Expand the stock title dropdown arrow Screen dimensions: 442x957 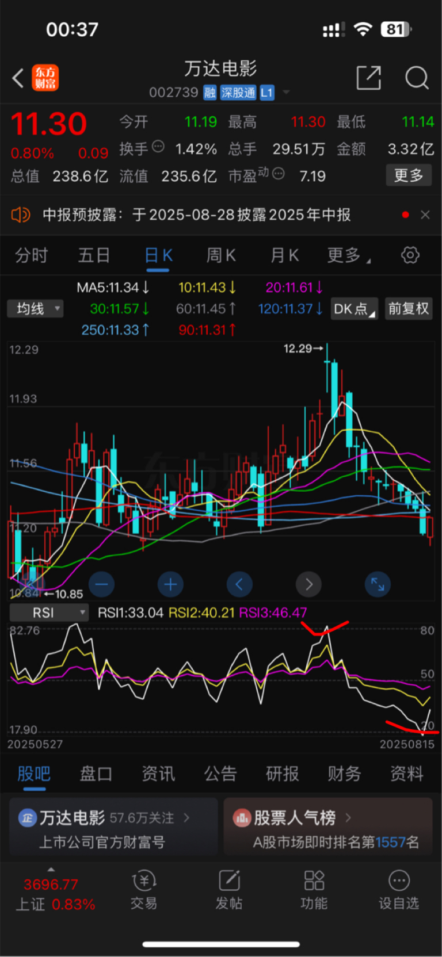[x=286, y=93]
